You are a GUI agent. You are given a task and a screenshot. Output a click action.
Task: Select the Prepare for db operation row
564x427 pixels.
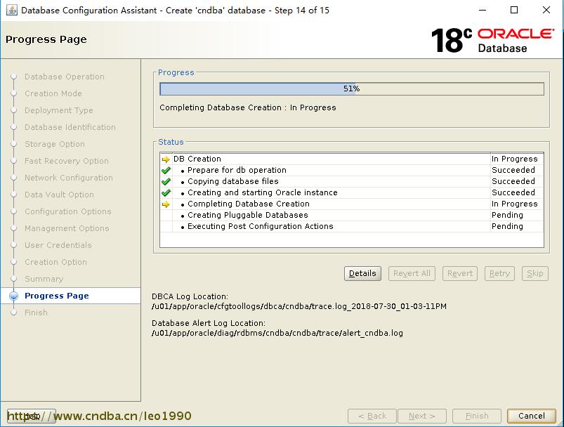352,170
